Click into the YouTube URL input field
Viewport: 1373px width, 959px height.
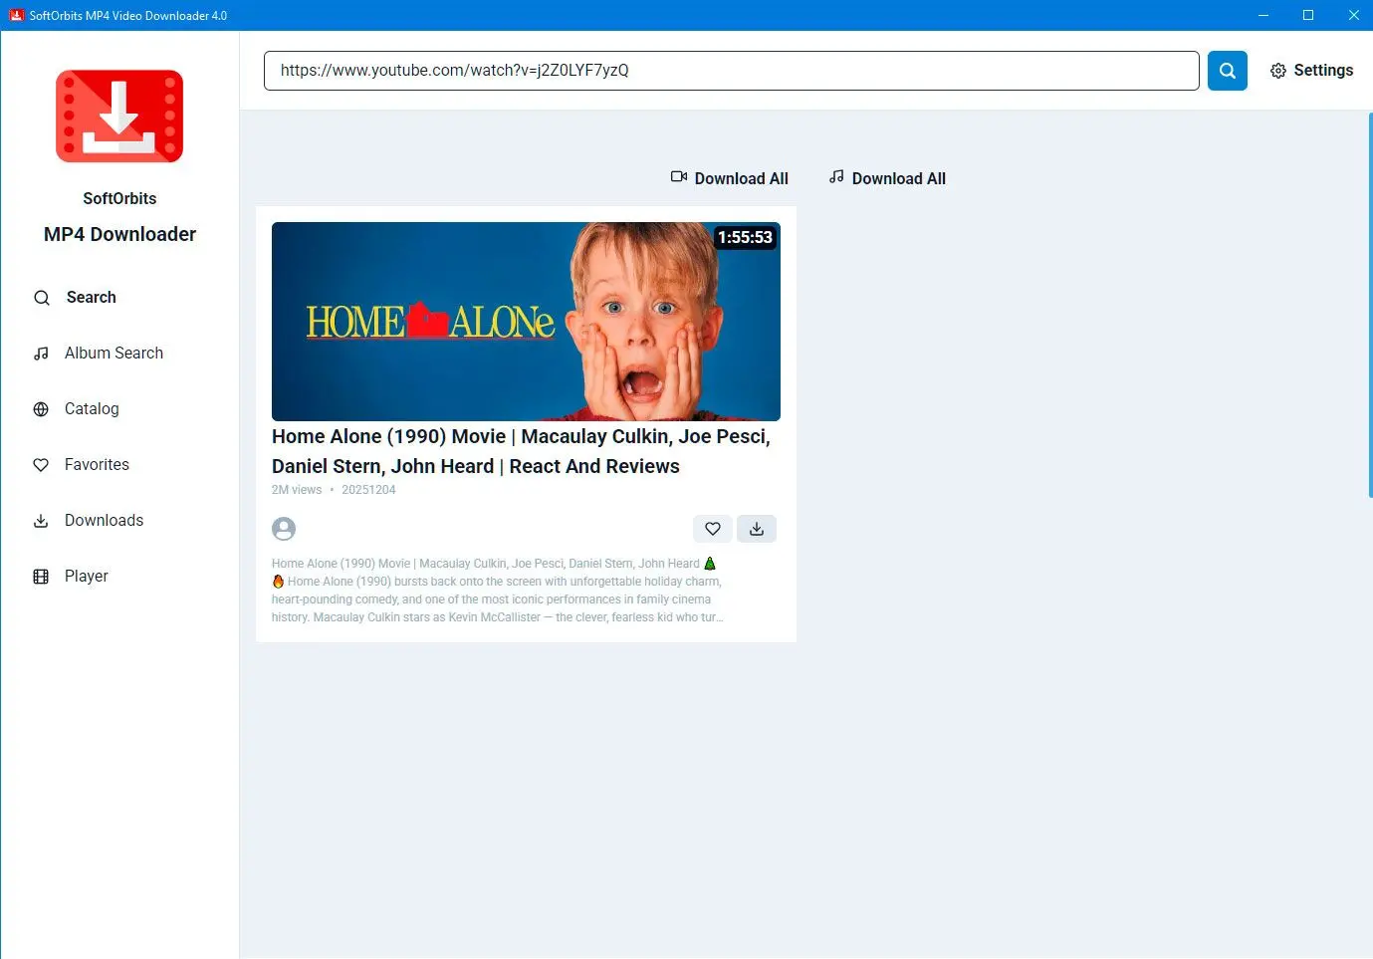click(x=731, y=71)
